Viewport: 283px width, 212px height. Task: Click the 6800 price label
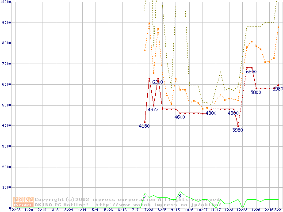pos(251,72)
